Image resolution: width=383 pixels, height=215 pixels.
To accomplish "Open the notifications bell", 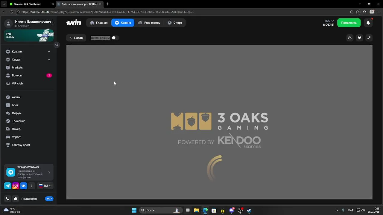I will pos(368,23).
